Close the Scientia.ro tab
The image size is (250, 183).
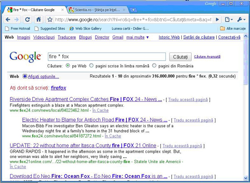[124, 10]
